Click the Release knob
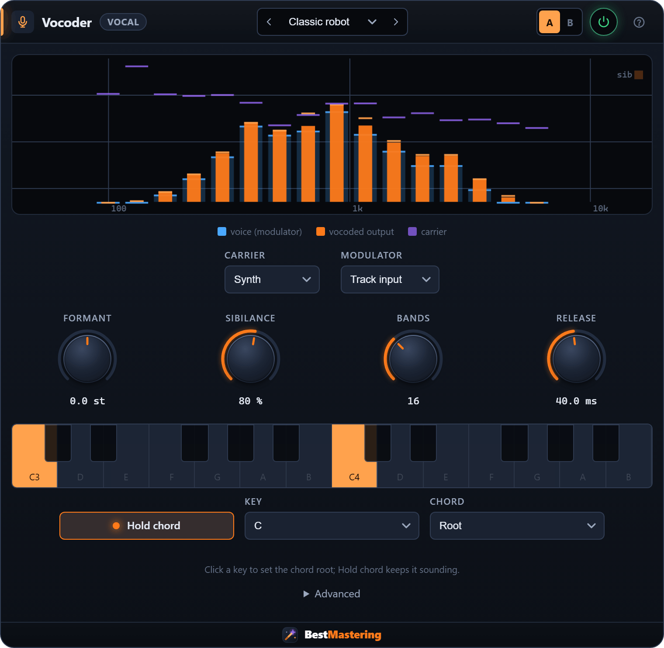Screen dimensions: 664x648 coord(577,359)
